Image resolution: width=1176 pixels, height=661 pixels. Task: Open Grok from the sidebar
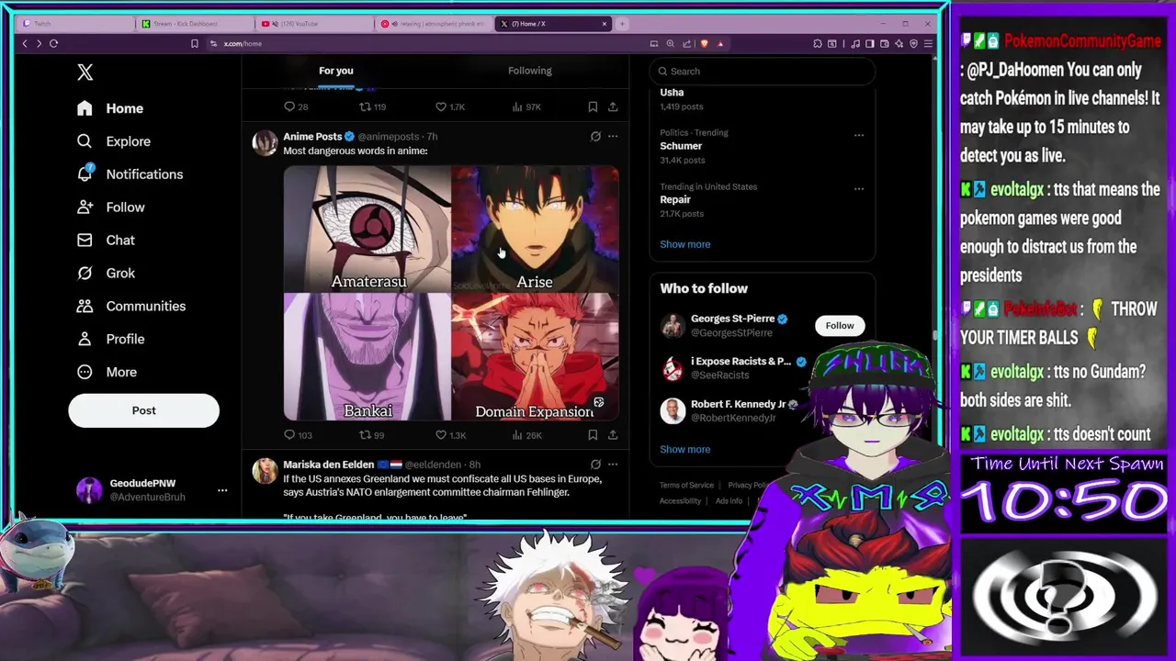tap(106, 274)
